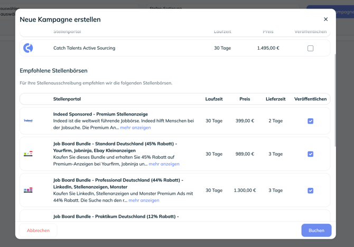Click the Standard Deutschland bundle logo

click(28, 154)
